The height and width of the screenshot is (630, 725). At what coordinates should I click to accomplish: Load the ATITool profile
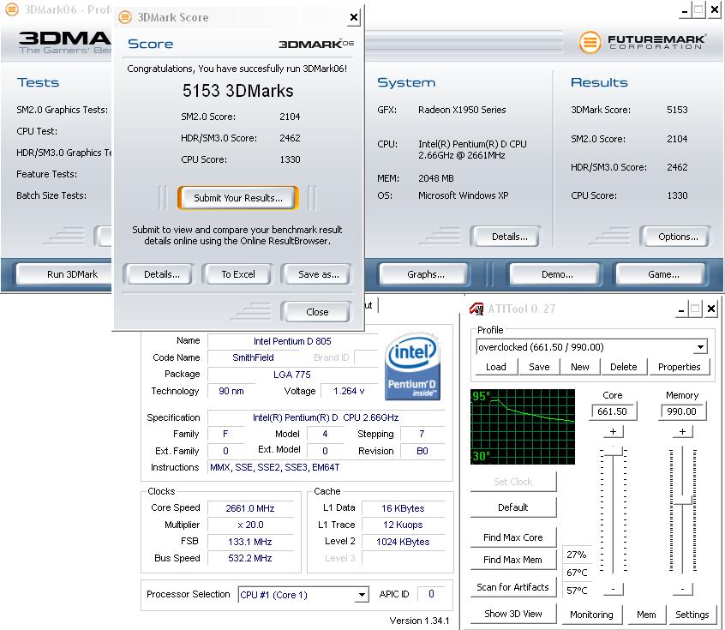pos(495,367)
